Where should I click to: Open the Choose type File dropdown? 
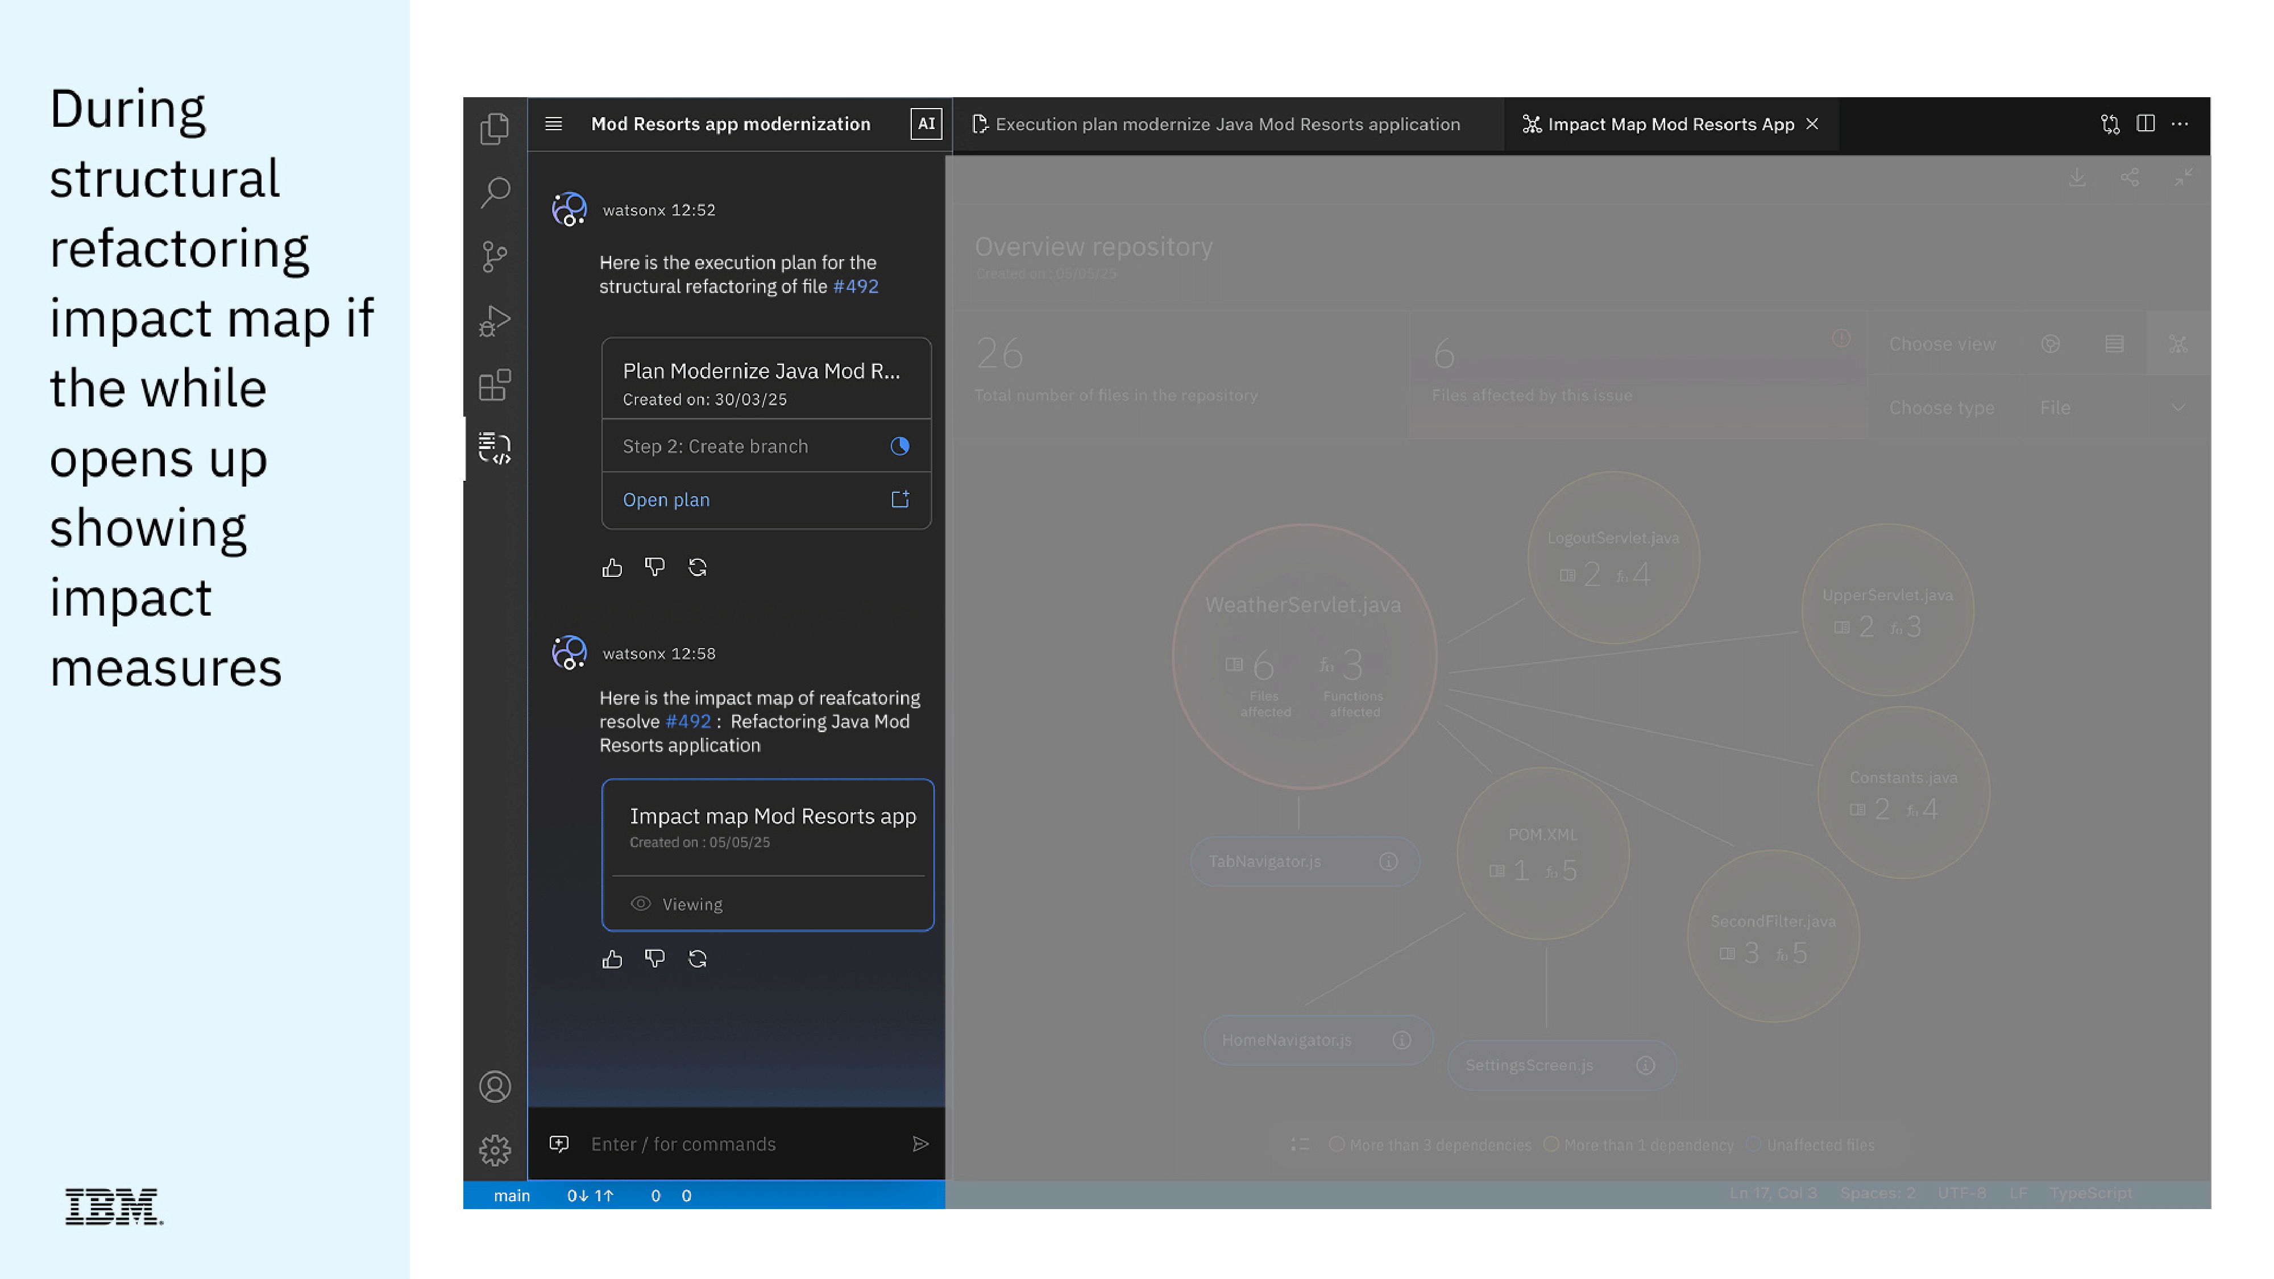[2113, 408]
